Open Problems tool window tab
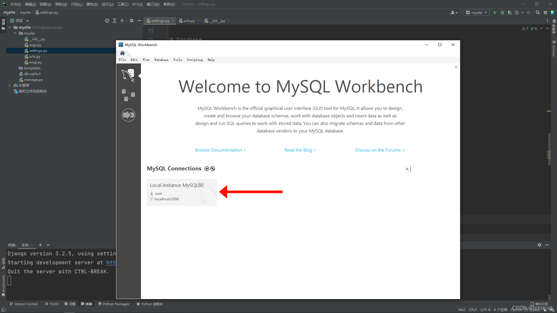557x313 pixels. [70, 304]
